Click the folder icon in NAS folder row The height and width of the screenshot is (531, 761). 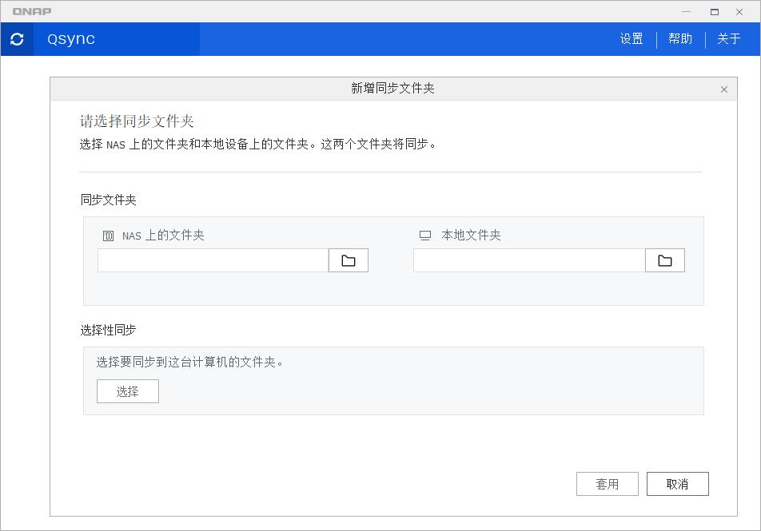[x=348, y=260]
